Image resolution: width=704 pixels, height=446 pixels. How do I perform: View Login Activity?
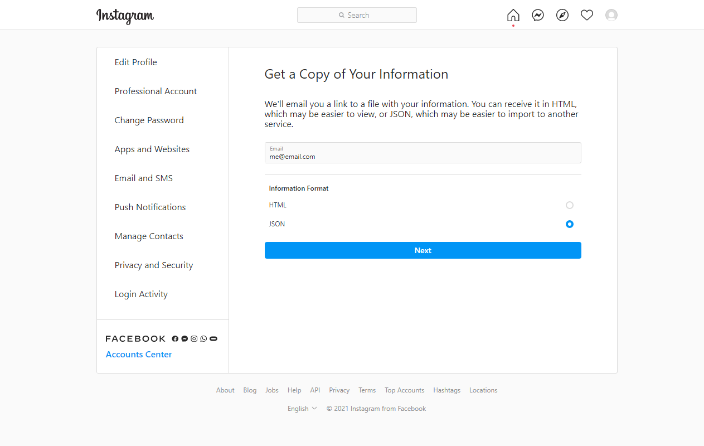point(141,294)
